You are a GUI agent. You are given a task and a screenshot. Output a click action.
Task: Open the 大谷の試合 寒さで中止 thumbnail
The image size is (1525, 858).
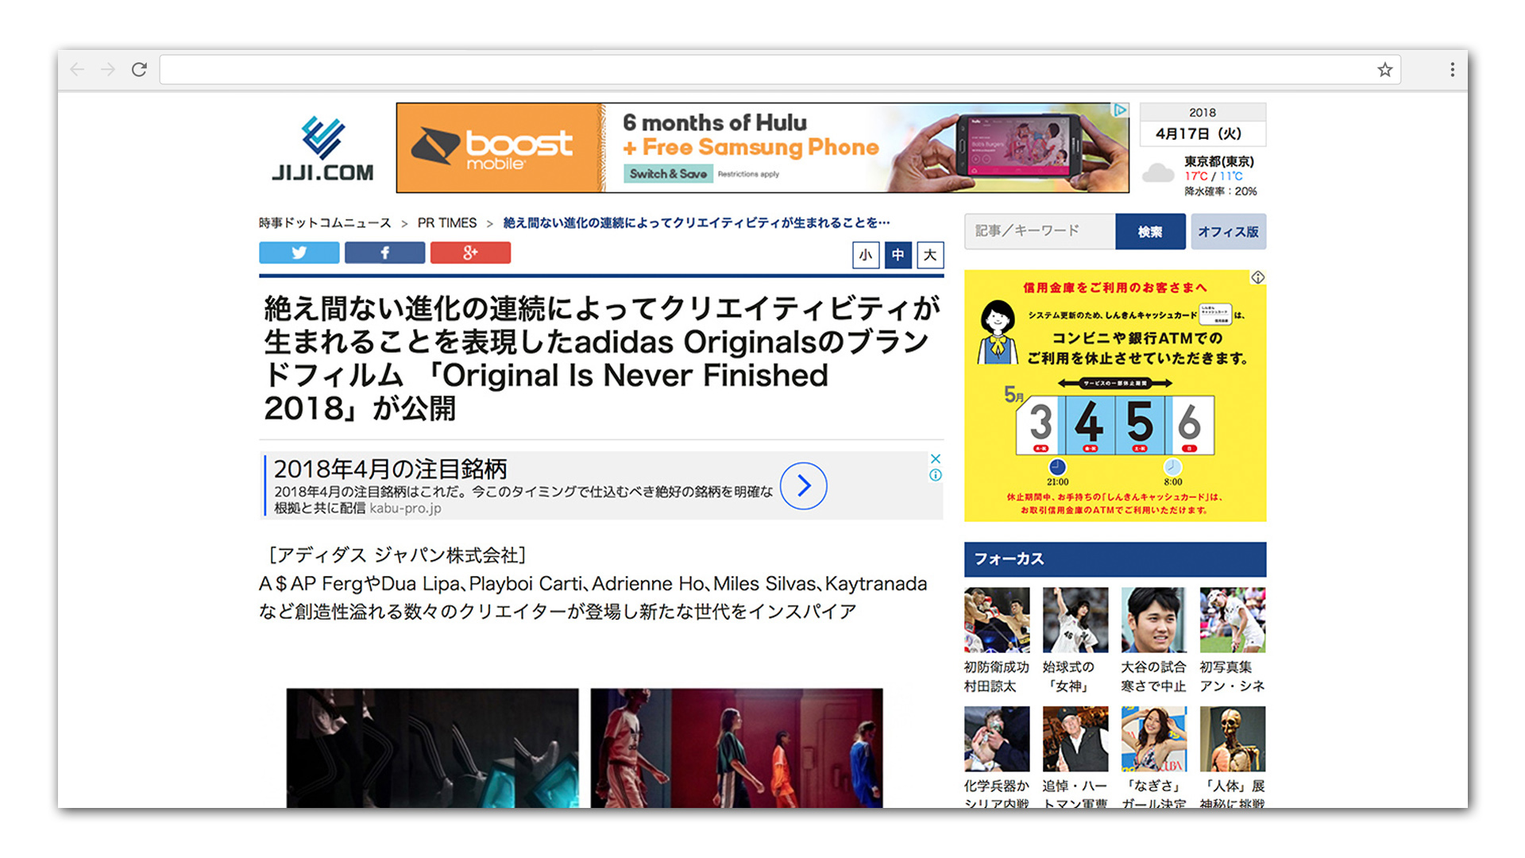pos(1154,620)
